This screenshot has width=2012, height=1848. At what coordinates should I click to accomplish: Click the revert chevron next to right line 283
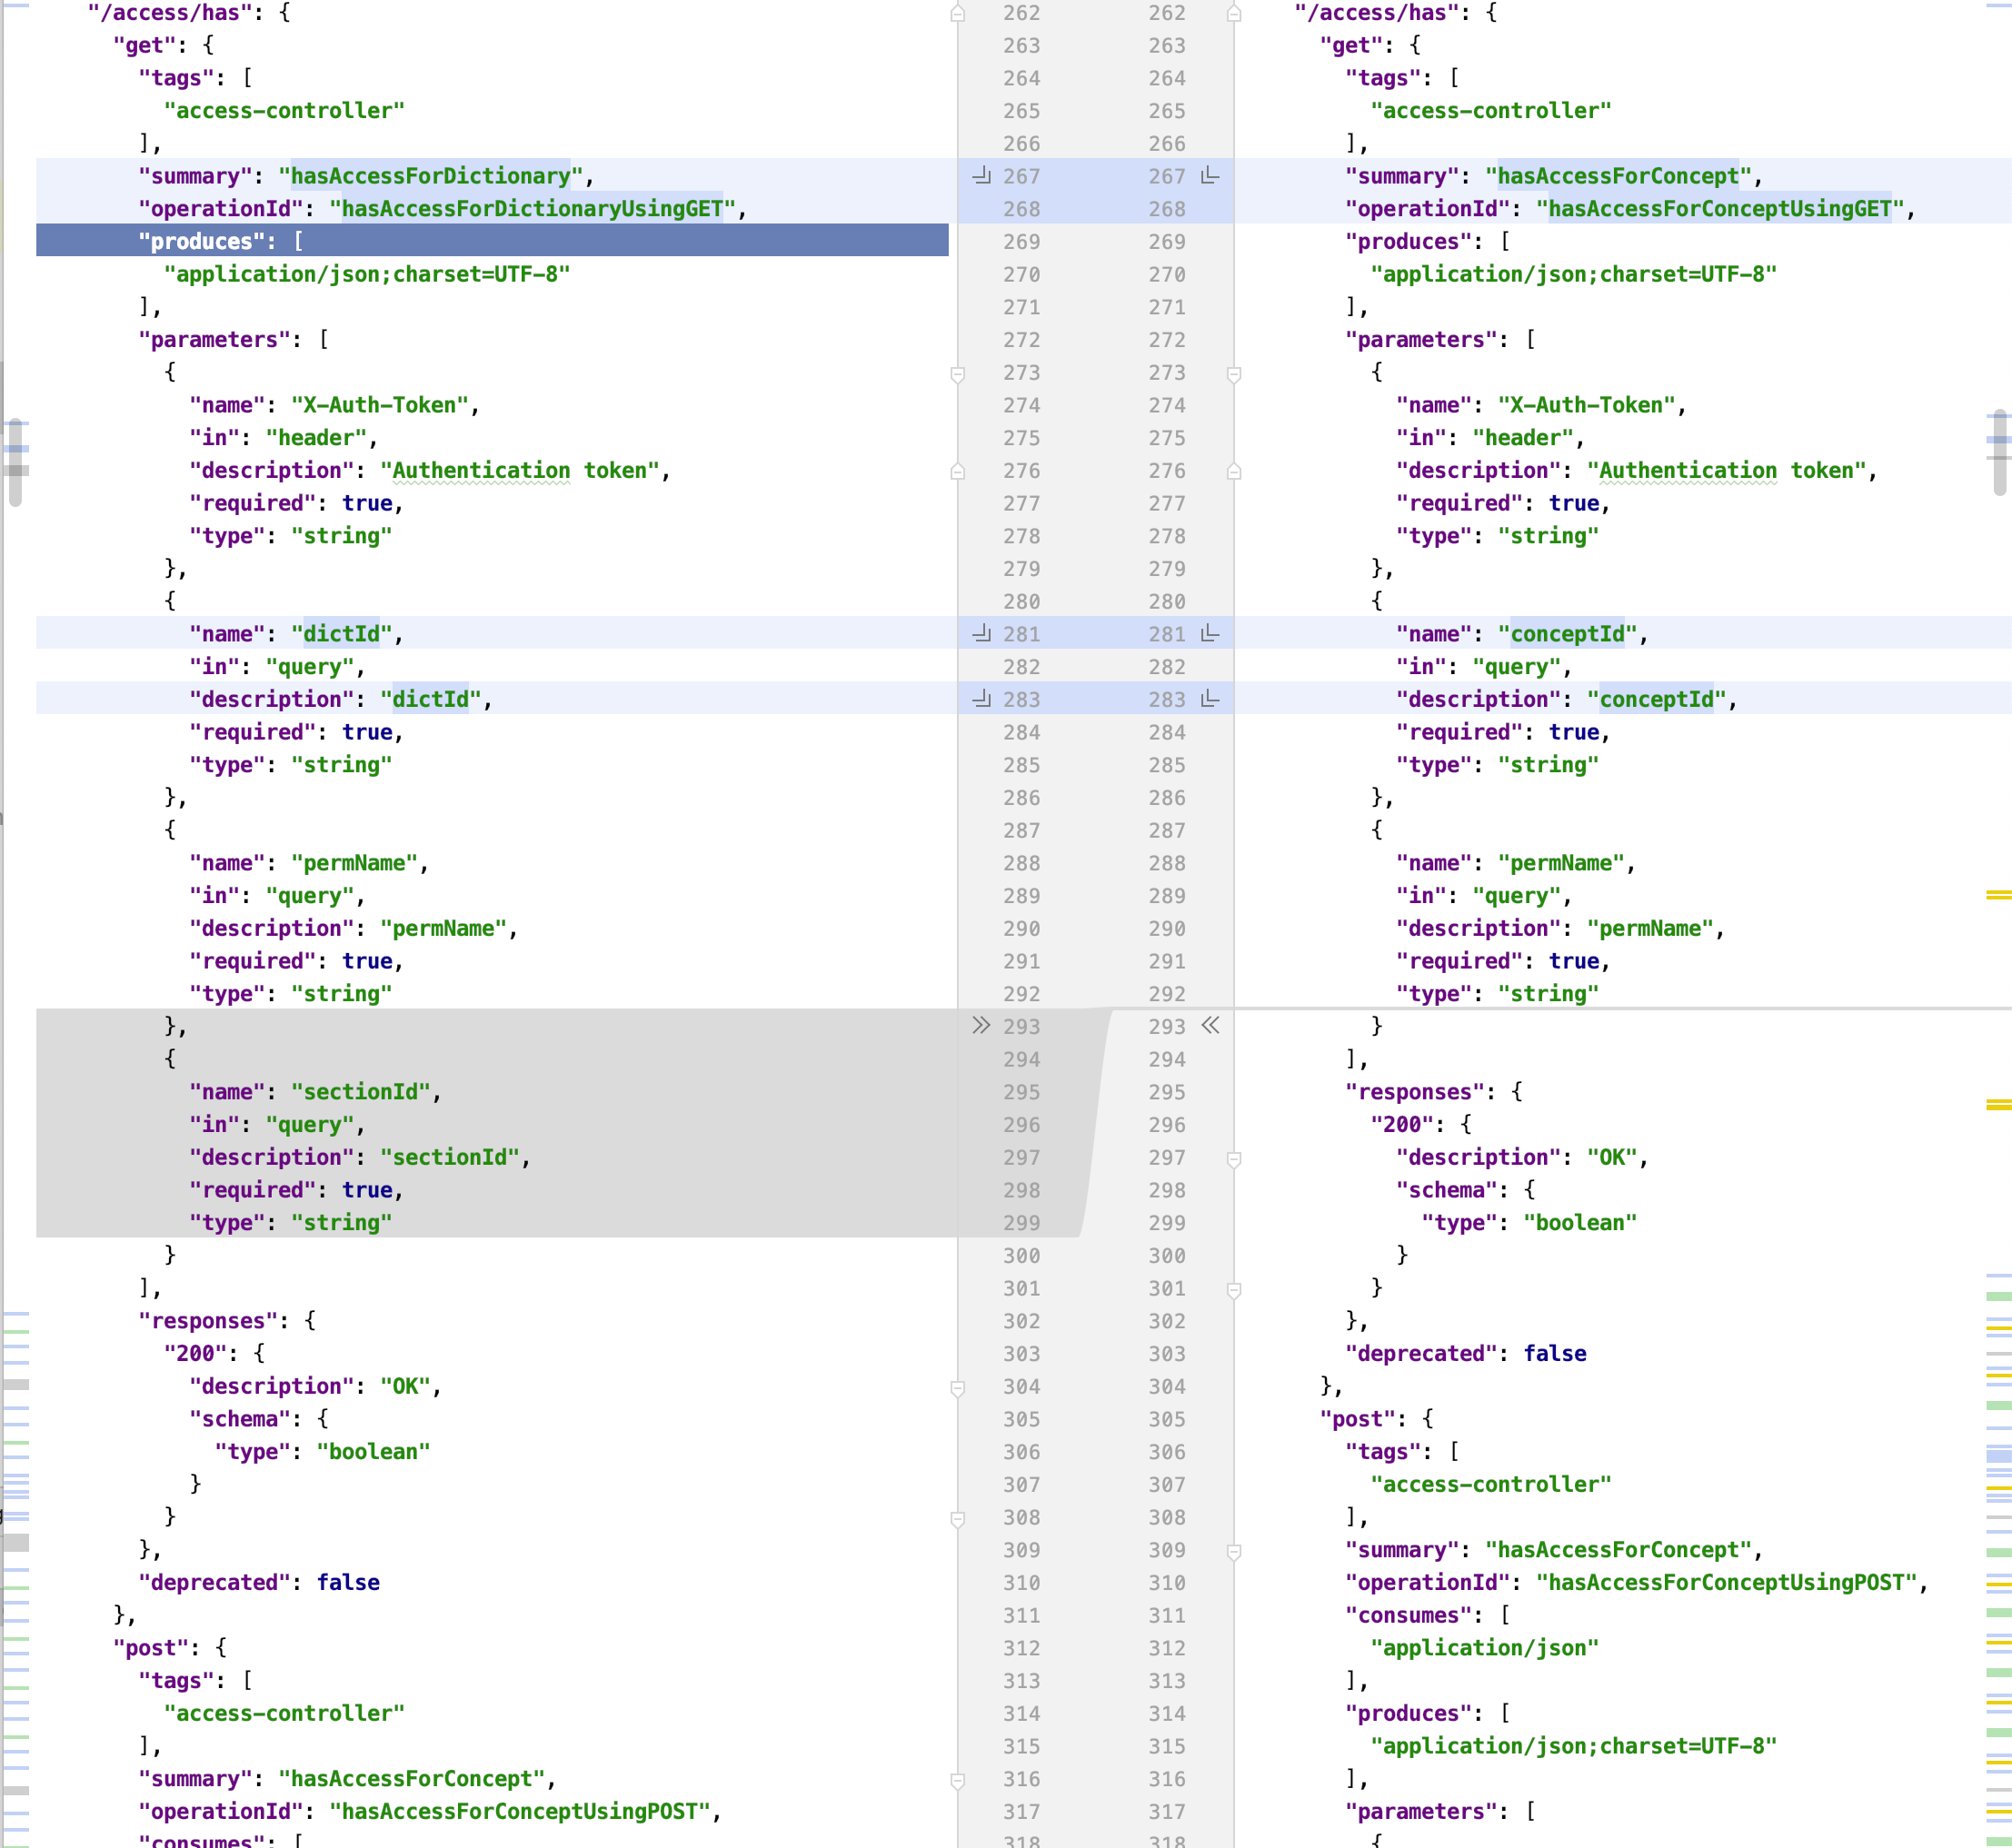1210,700
